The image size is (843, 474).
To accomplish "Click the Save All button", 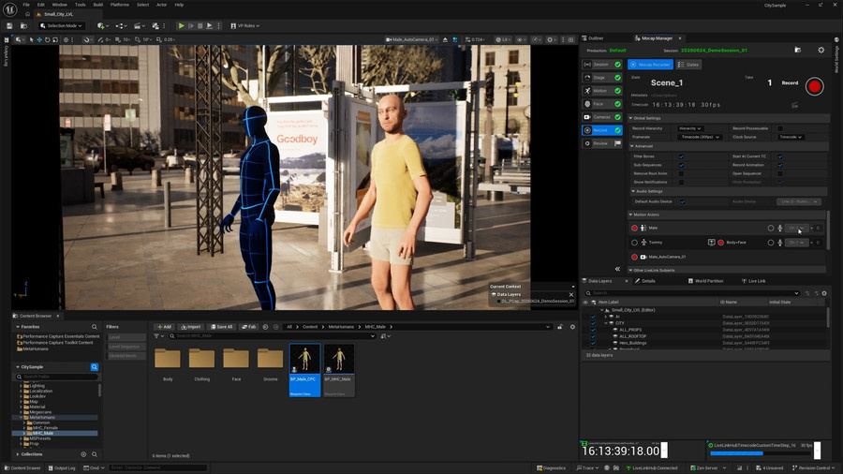I will coord(221,327).
